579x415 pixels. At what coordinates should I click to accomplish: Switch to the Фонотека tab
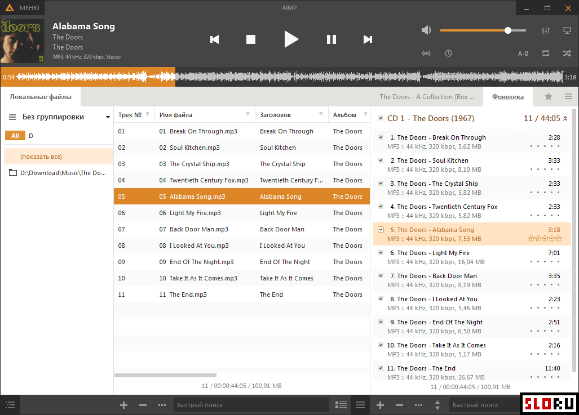[508, 97]
